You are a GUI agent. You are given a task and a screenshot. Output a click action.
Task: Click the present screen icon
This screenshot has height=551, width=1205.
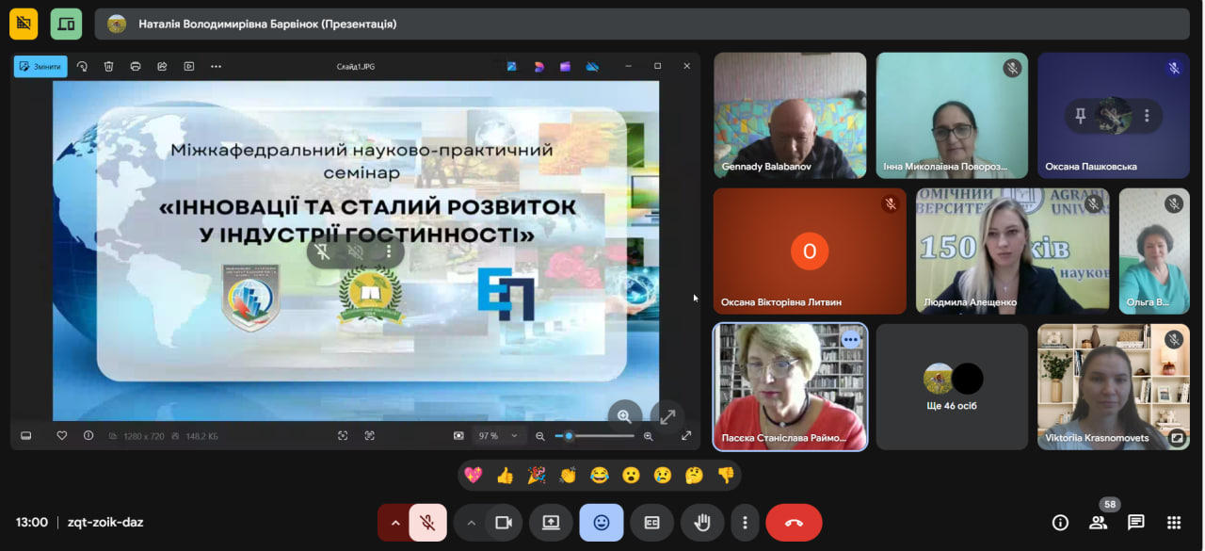pyautogui.click(x=551, y=523)
